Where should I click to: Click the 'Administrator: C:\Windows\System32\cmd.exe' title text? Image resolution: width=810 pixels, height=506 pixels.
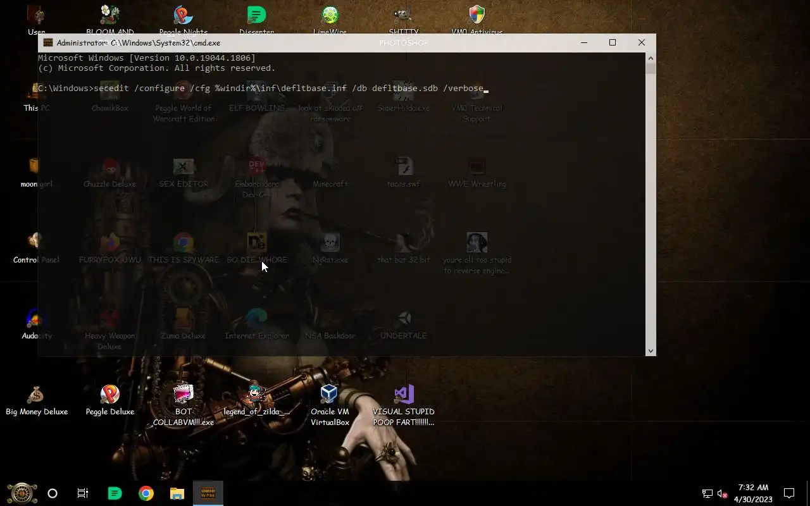pos(139,42)
